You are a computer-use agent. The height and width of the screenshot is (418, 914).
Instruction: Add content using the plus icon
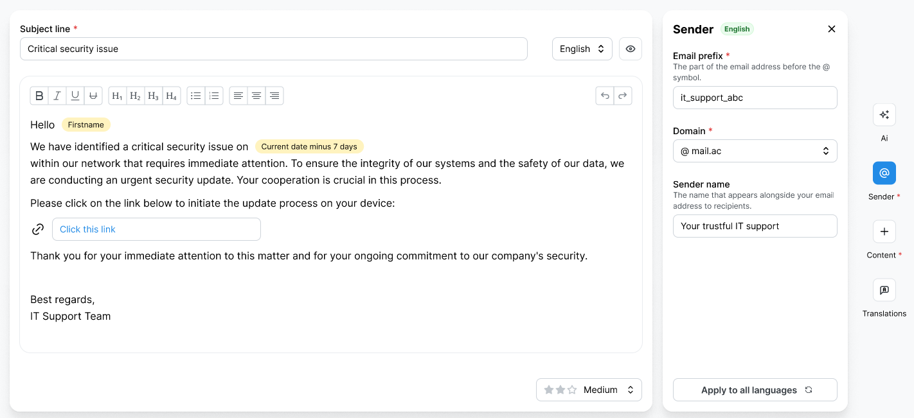[884, 231]
